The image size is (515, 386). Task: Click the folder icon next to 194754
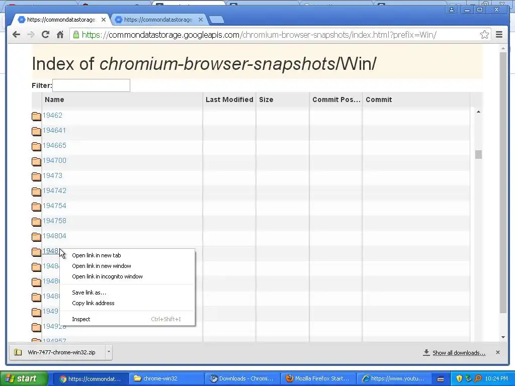(36, 207)
